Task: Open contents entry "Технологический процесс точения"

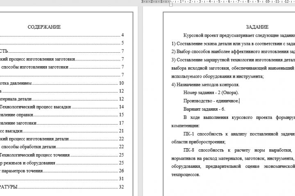Action: 62,155
